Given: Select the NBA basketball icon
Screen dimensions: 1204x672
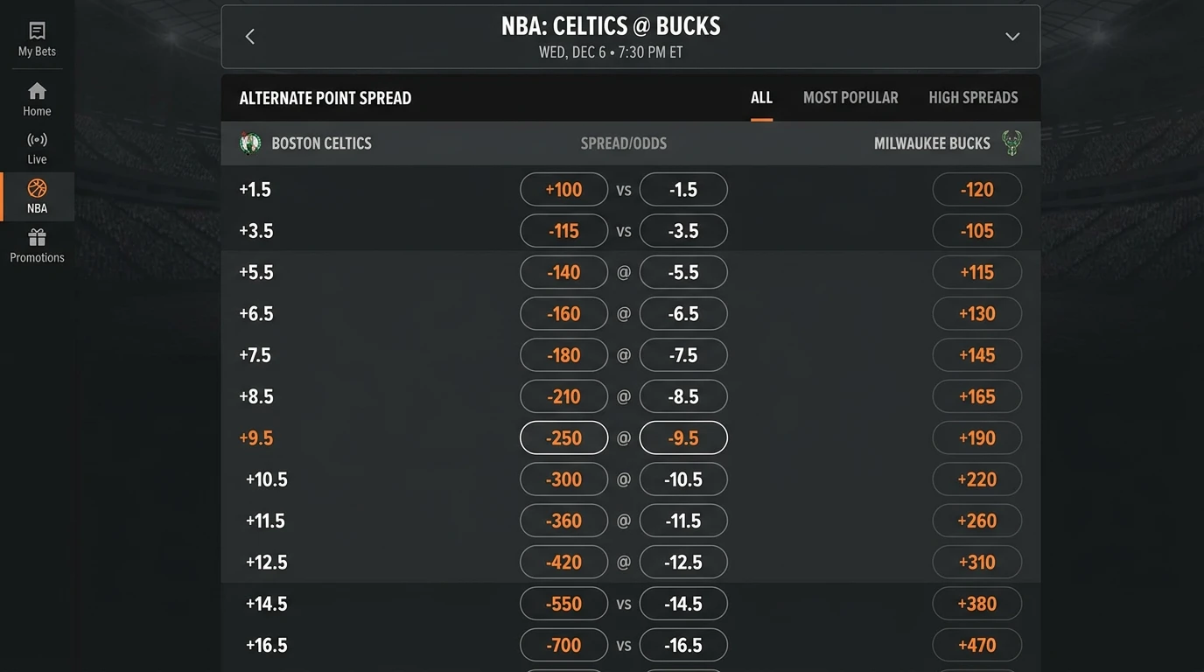Looking at the screenshot, I should [37, 188].
